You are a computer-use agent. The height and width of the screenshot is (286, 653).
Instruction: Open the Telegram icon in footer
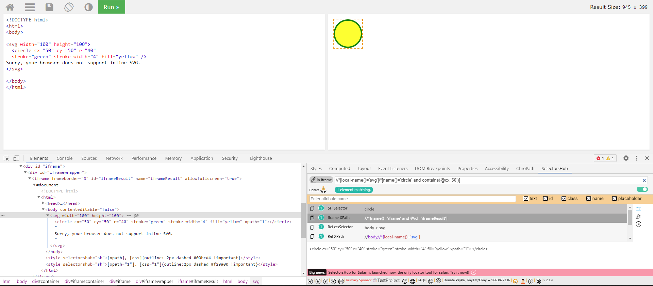(x=310, y=281)
